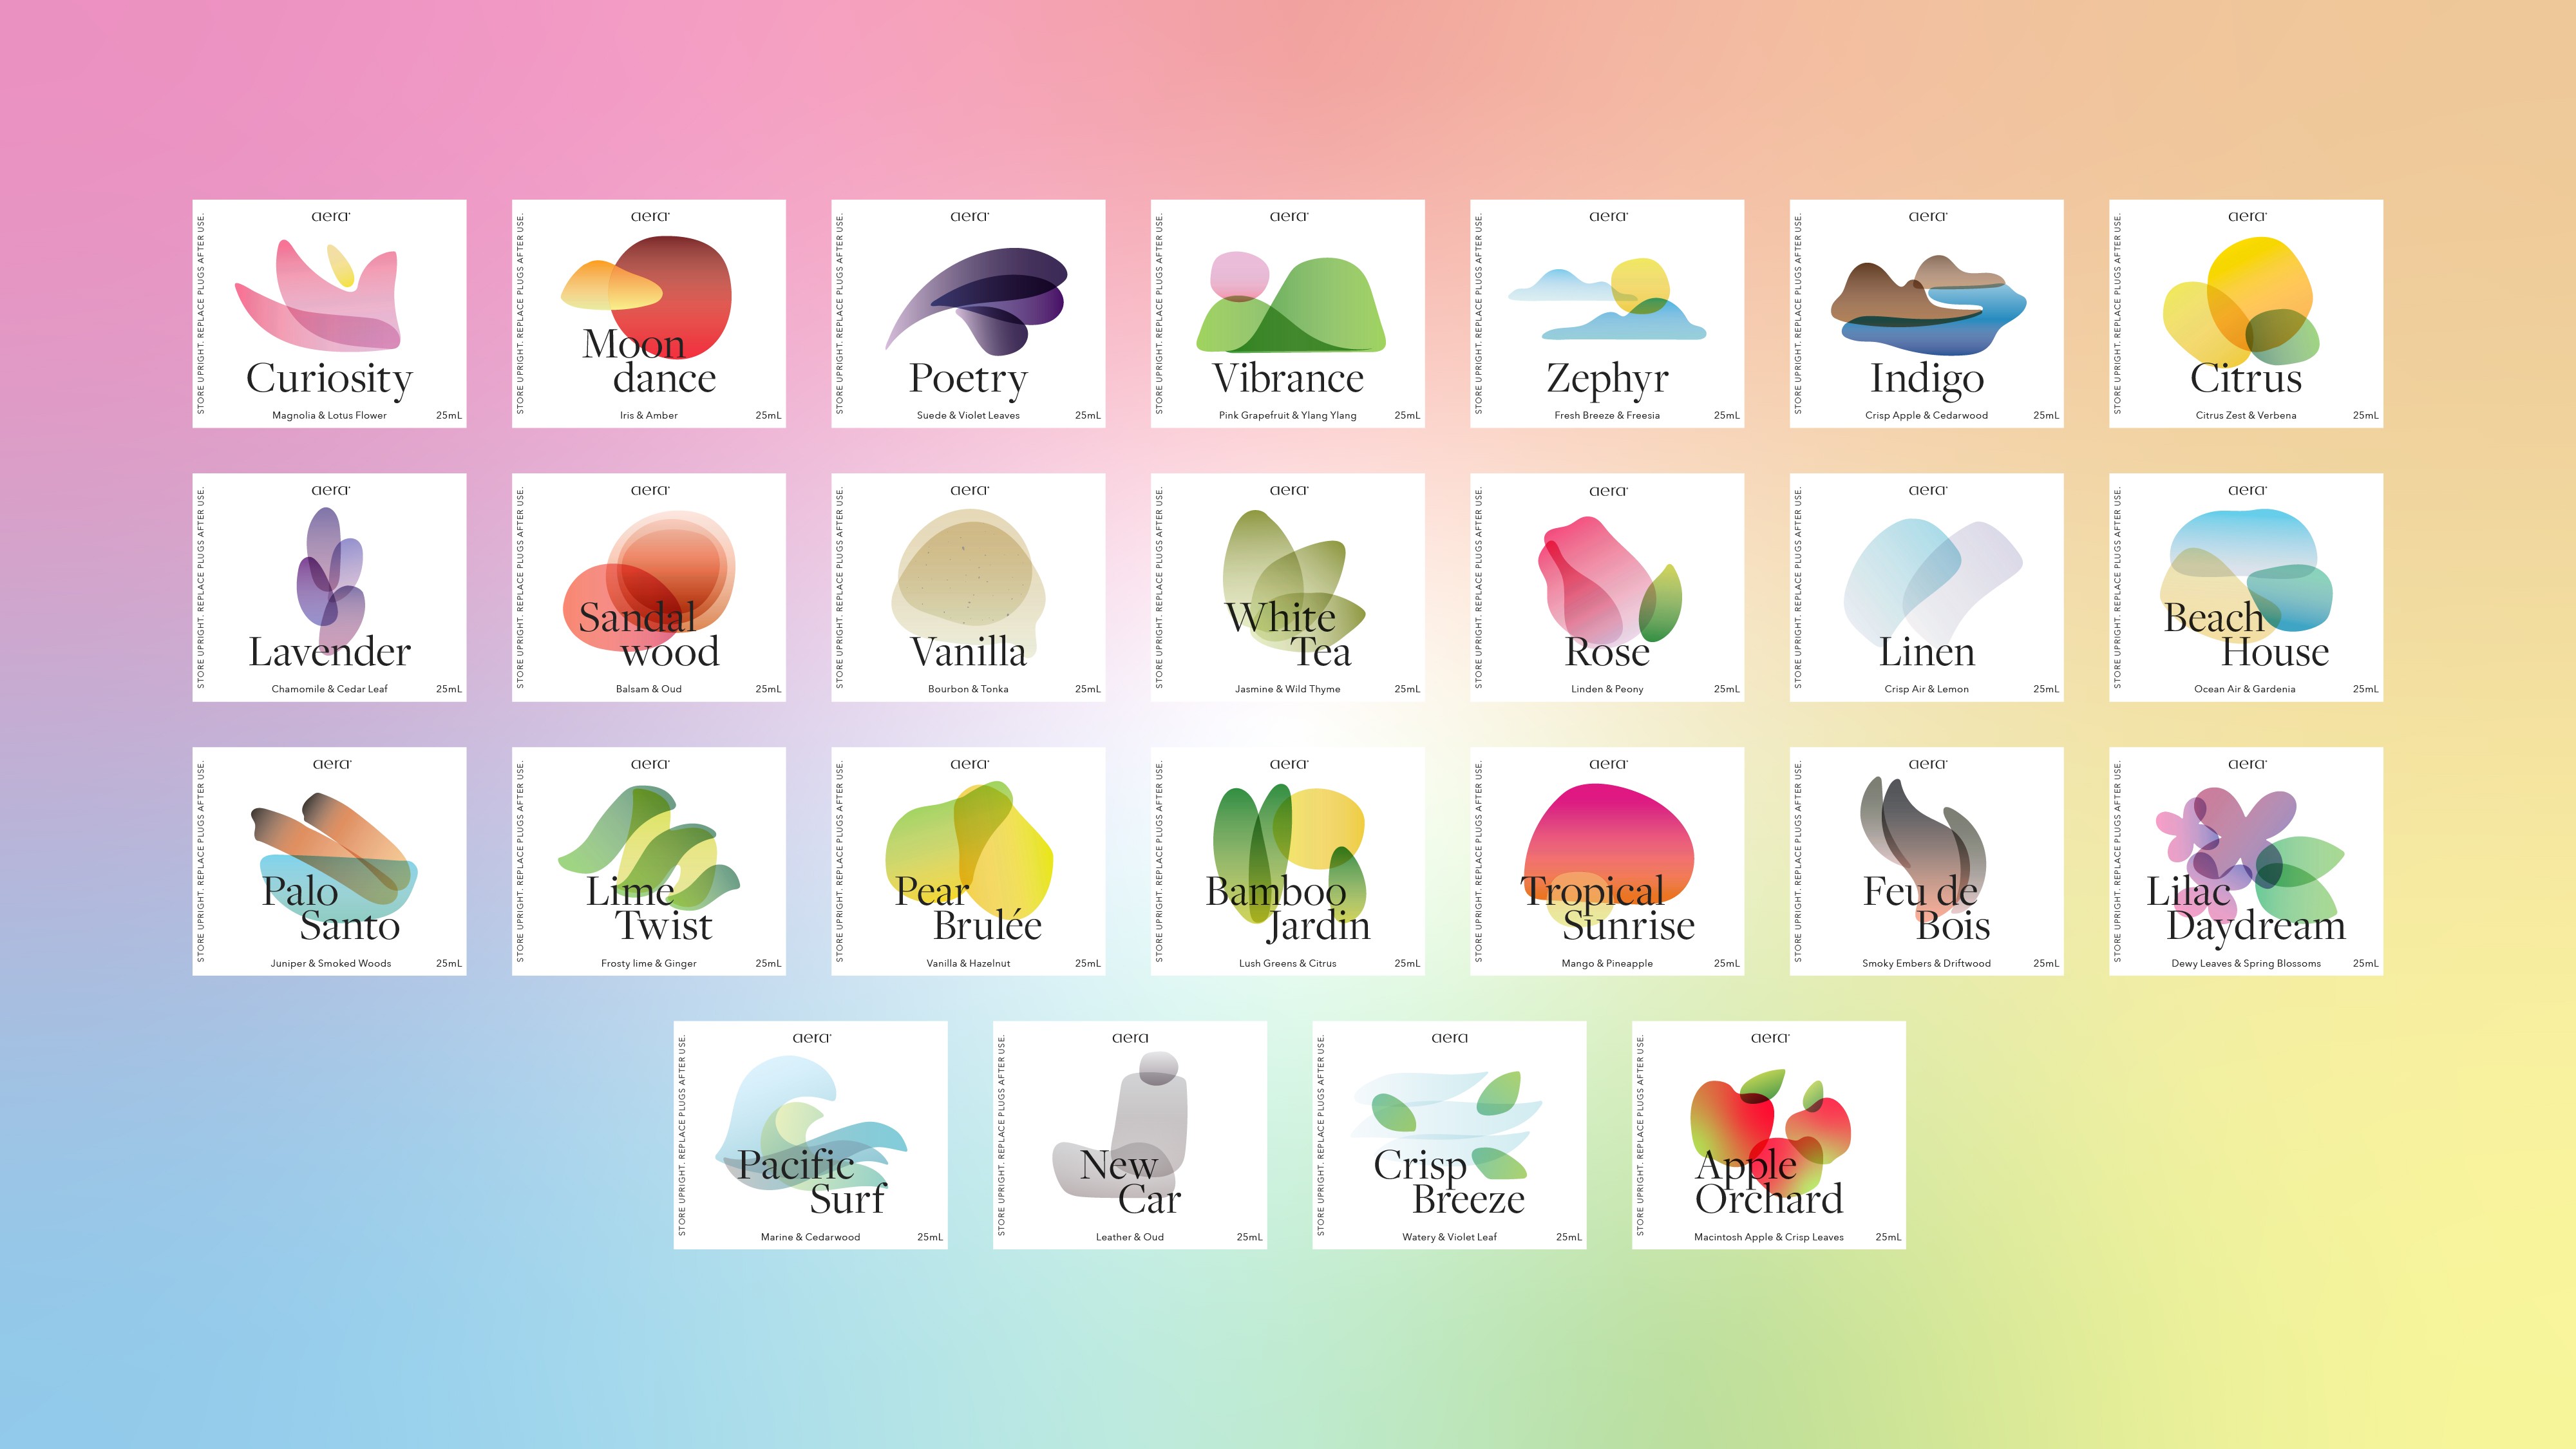Open the Vanilla scent label card
Image resolution: width=2576 pixels, height=1449 pixels.
coord(967,587)
